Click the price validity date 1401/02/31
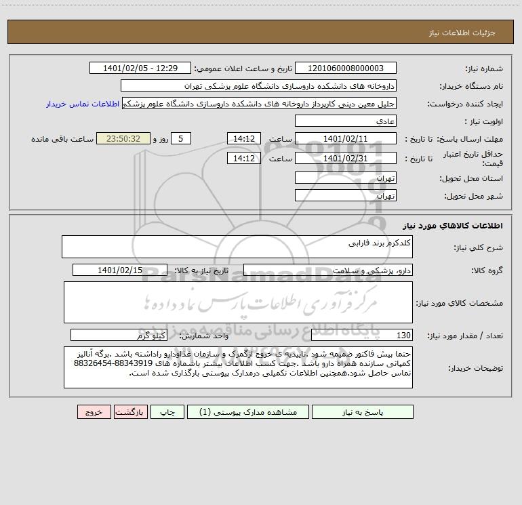The width and height of the screenshot is (522, 505). 346,158
